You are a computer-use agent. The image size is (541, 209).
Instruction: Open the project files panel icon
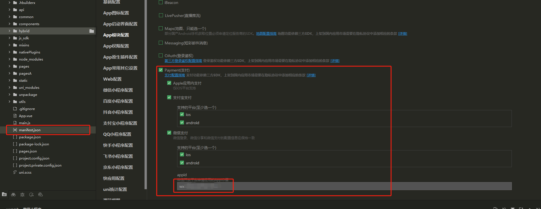(x=4, y=194)
